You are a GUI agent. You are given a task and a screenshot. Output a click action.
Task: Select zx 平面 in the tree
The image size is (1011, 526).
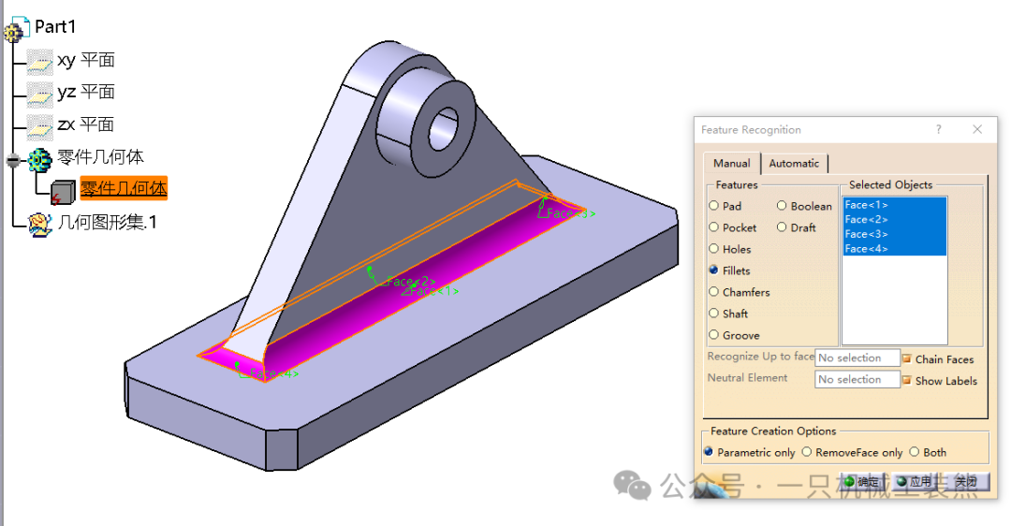[x=86, y=124]
